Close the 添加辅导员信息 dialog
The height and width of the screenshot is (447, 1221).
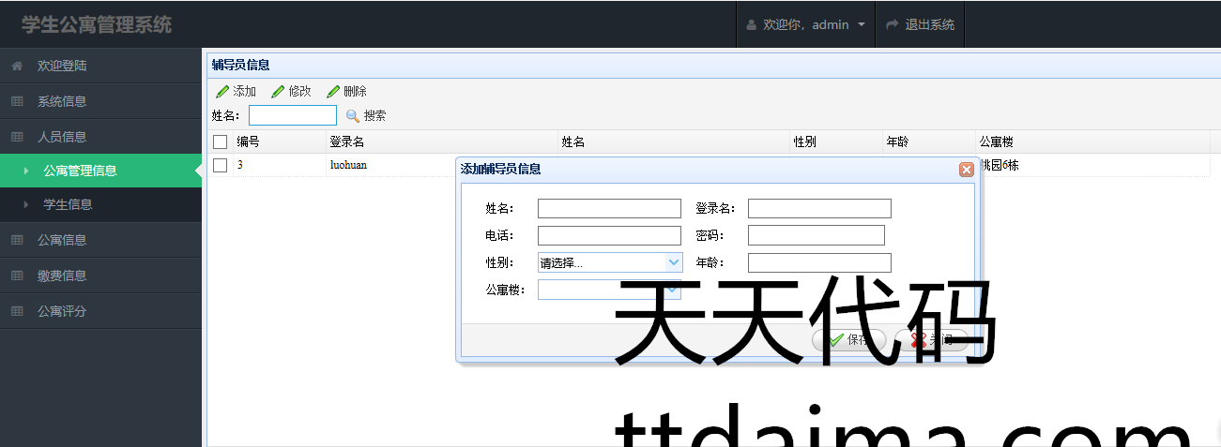(x=966, y=170)
